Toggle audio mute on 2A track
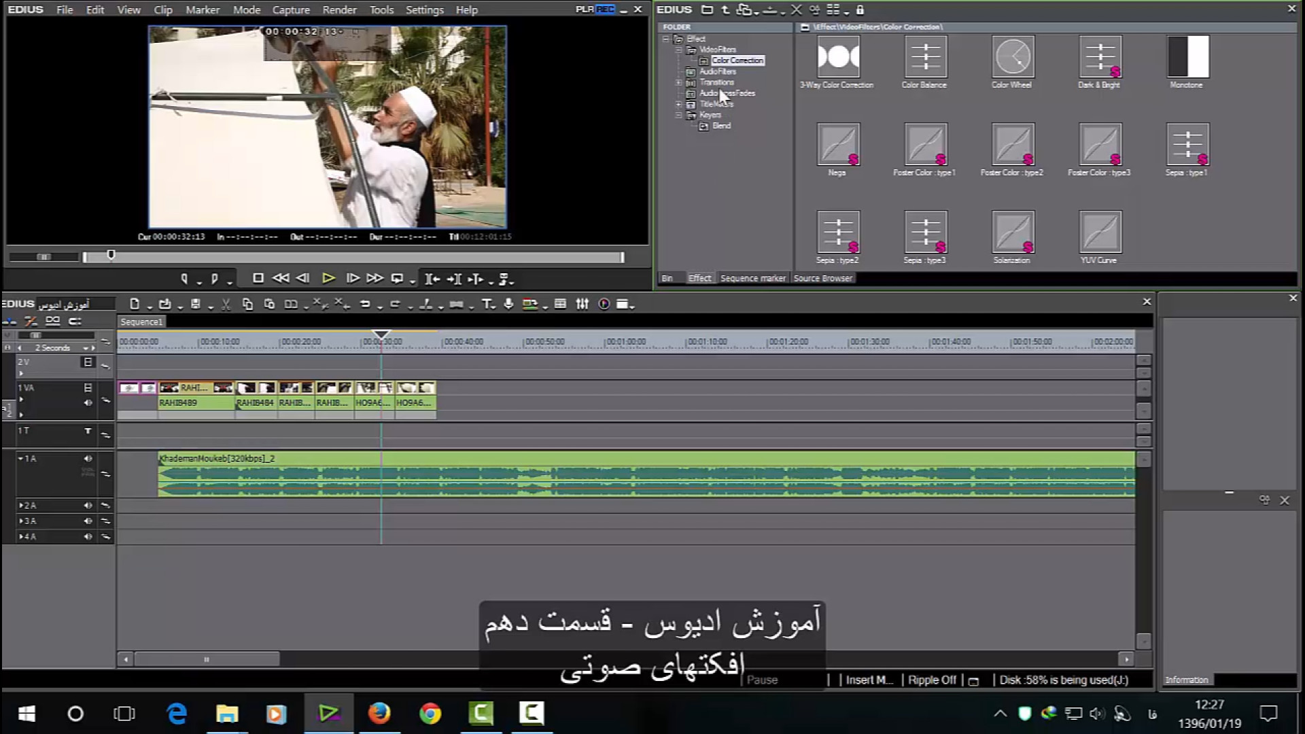This screenshot has height=734, width=1305. [88, 505]
